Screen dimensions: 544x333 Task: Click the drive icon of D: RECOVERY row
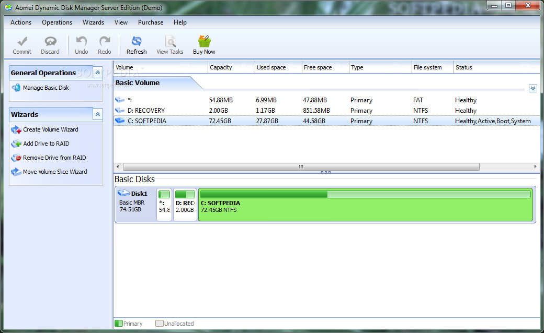pos(120,110)
